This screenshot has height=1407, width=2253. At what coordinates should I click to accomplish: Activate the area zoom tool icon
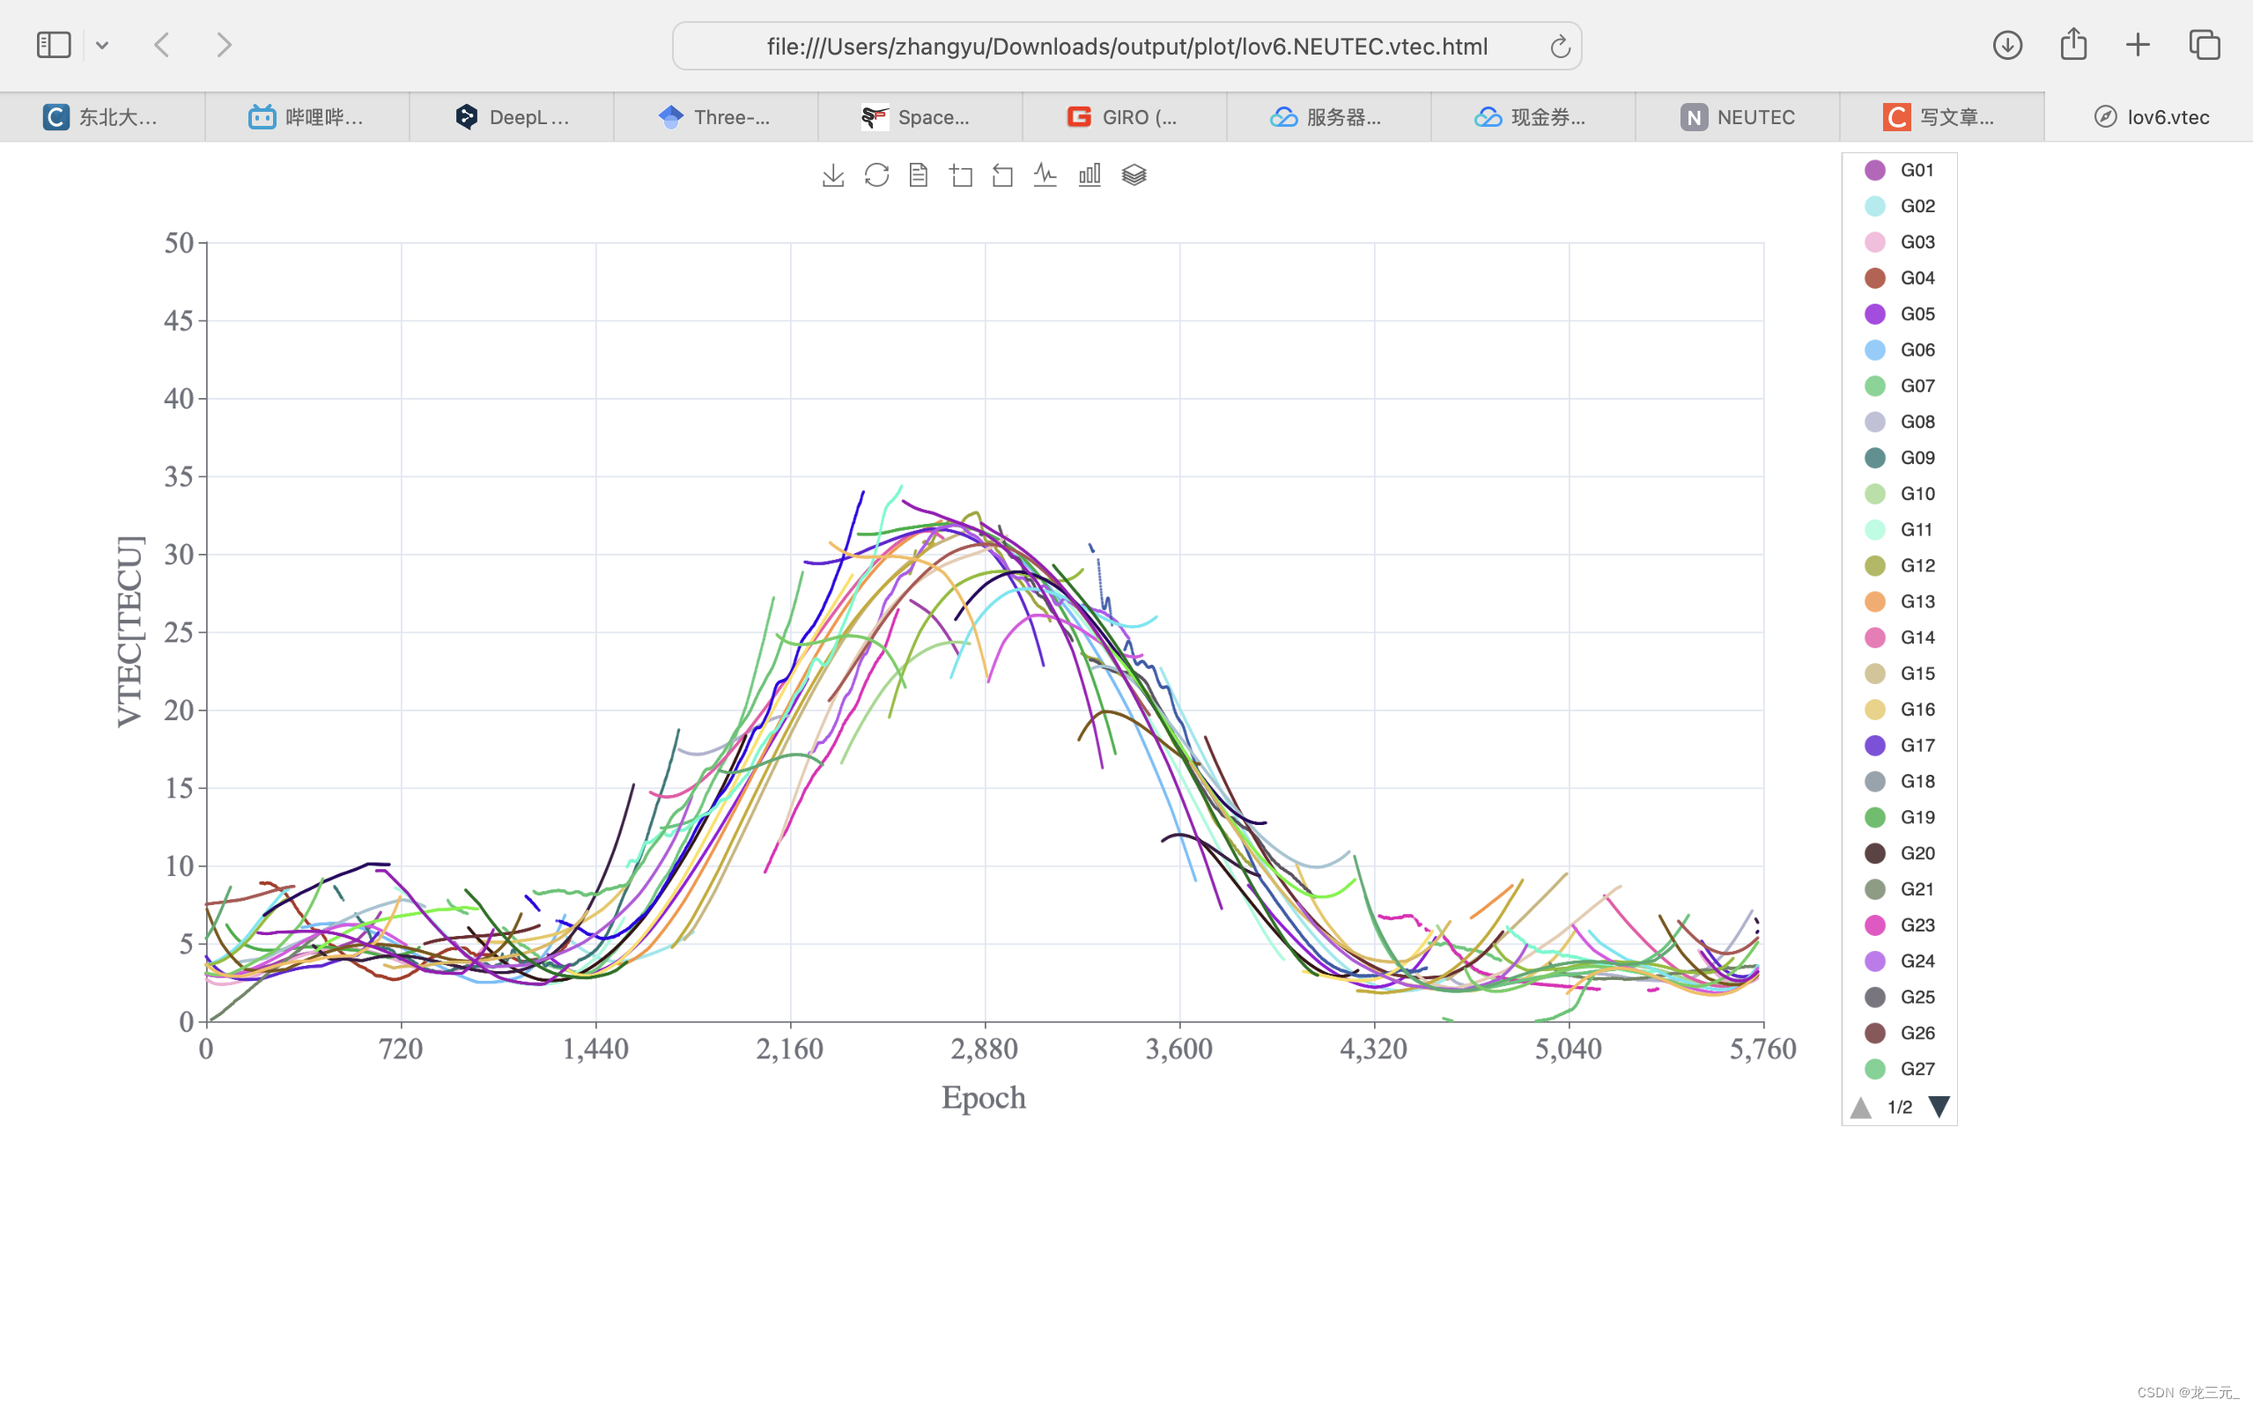(x=961, y=175)
